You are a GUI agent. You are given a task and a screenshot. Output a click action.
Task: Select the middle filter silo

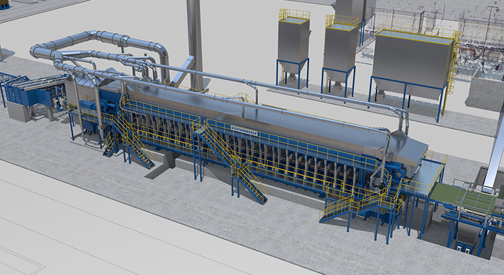tap(340, 49)
